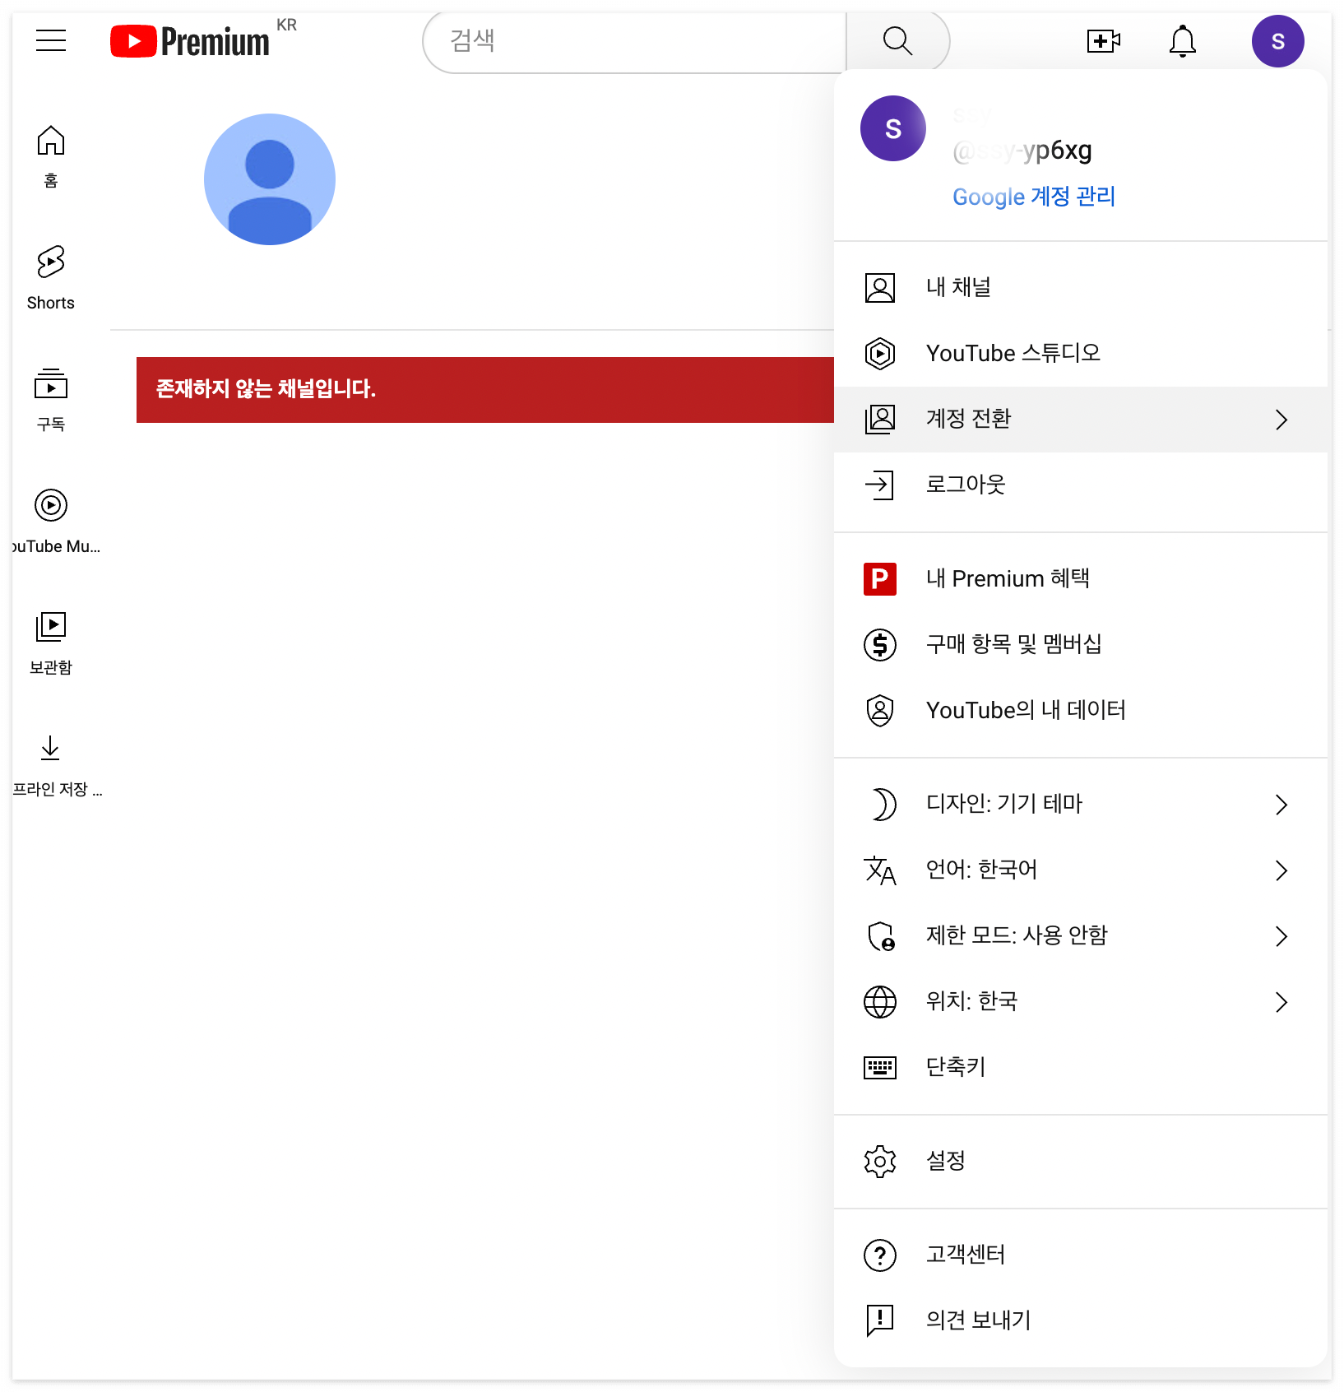Image resolution: width=1344 pixels, height=1392 pixels.
Task: Expand the 계정 전환 chevron arrow
Action: (1281, 420)
